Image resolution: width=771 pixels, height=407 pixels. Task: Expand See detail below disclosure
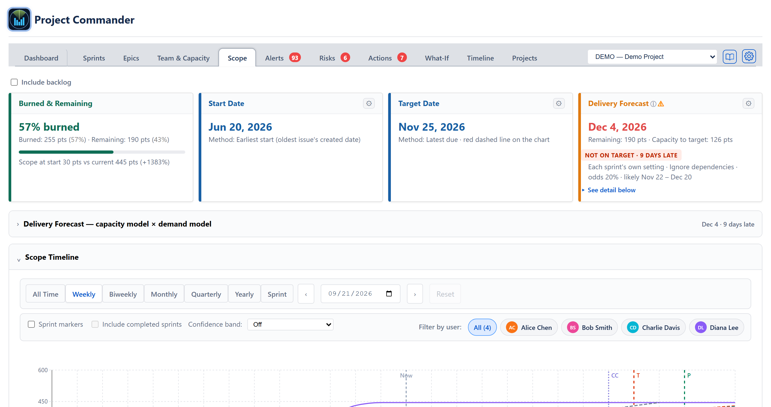point(611,190)
